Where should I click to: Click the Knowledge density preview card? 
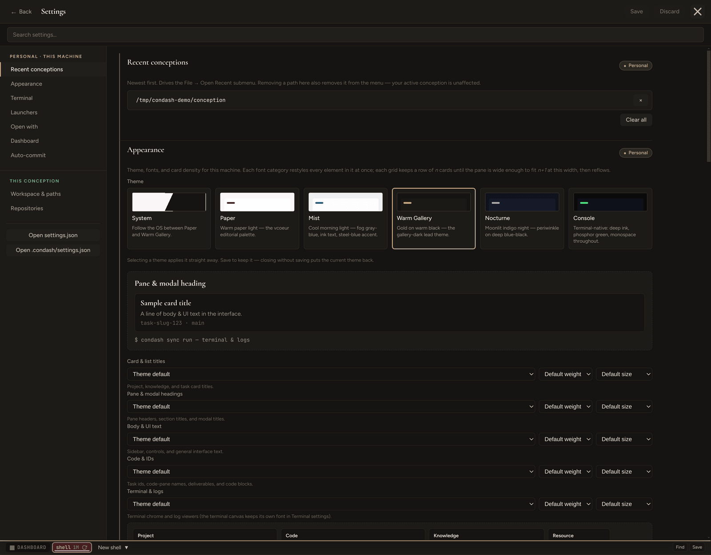(486, 535)
